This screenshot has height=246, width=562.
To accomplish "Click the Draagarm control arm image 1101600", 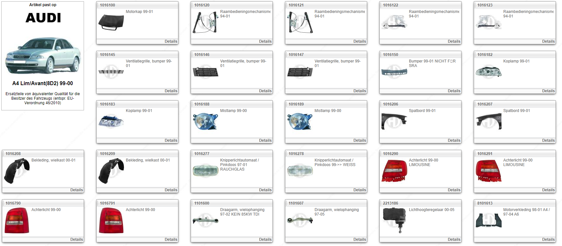I will coord(205,221).
